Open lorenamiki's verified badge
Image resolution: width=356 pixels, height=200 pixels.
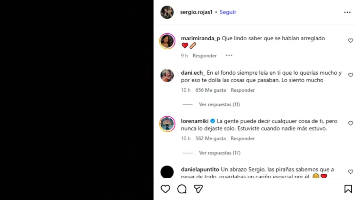(x=213, y=121)
